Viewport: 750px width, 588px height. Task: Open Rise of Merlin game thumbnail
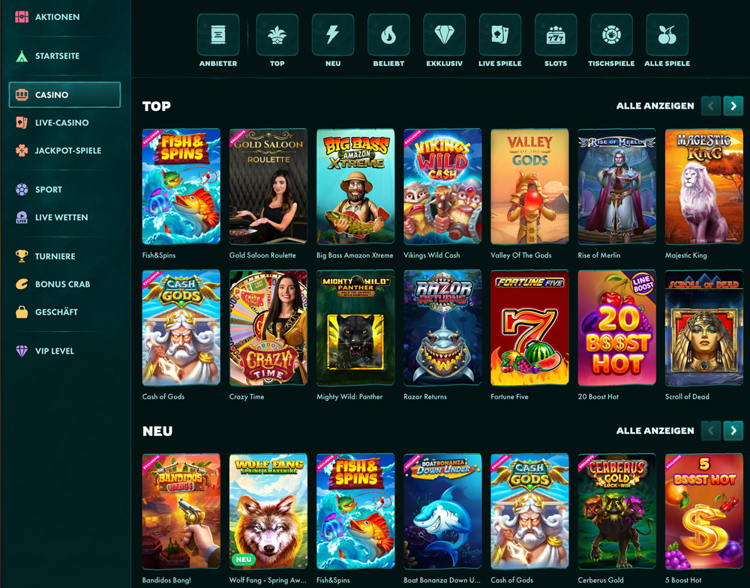[x=616, y=187]
